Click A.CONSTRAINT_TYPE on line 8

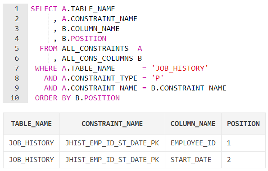[100, 78]
